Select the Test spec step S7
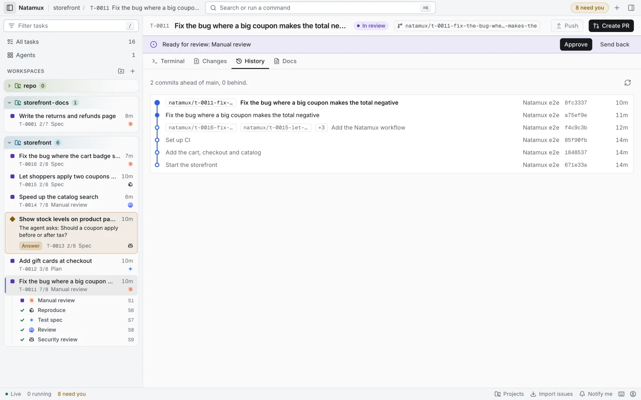 pyautogui.click(x=76, y=320)
